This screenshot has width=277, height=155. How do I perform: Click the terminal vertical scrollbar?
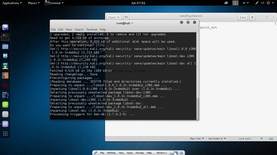[197, 108]
